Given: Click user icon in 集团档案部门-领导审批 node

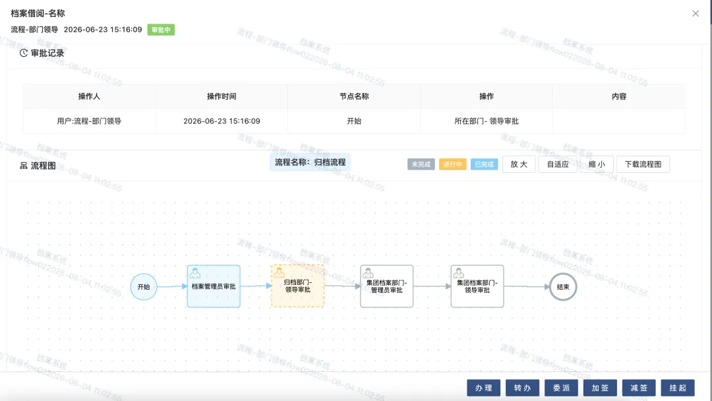Looking at the screenshot, I should [459, 273].
